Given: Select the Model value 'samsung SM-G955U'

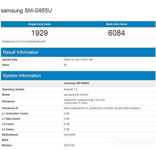Looking at the screenshot, I should coord(76,95).
